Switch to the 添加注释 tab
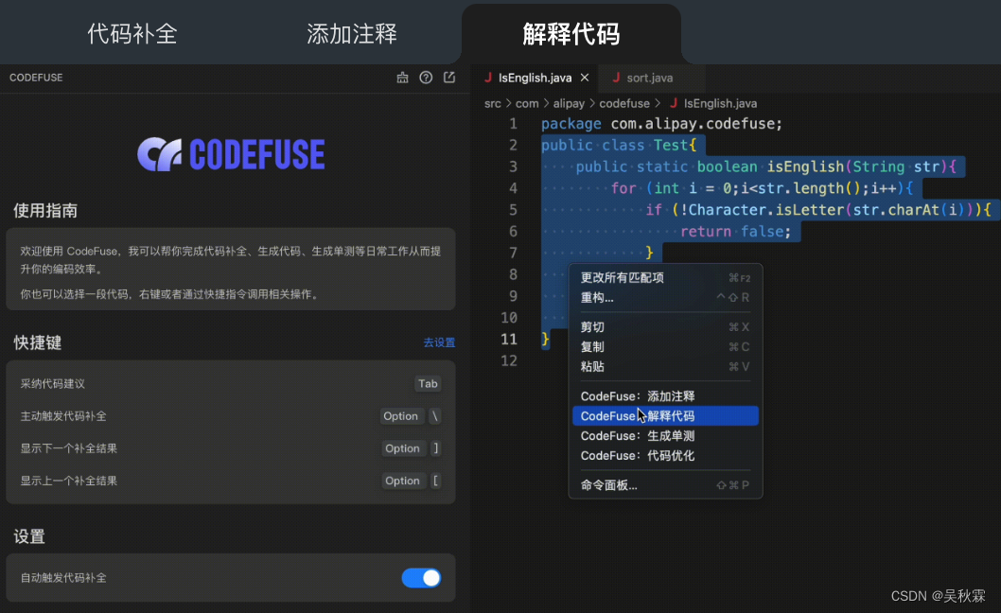Viewport: 1001px width, 613px height. coord(352,33)
